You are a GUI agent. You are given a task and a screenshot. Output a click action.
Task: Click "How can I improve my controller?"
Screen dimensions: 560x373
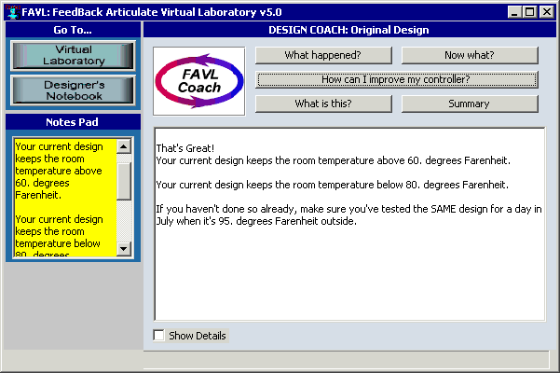pos(396,79)
